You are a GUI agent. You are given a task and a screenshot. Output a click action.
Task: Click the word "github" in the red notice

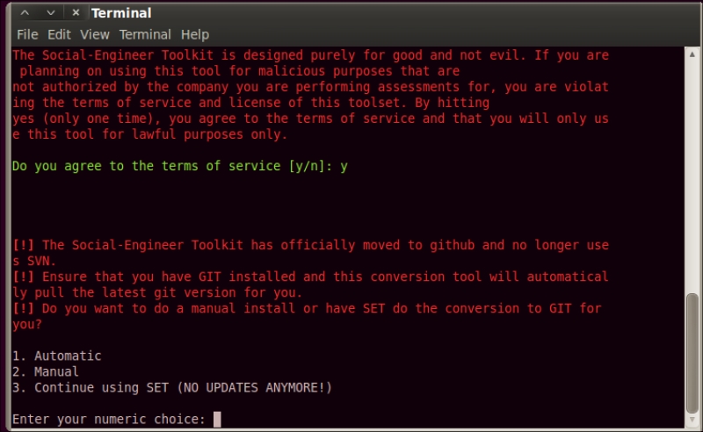pyautogui.click(x=452, y=245)
